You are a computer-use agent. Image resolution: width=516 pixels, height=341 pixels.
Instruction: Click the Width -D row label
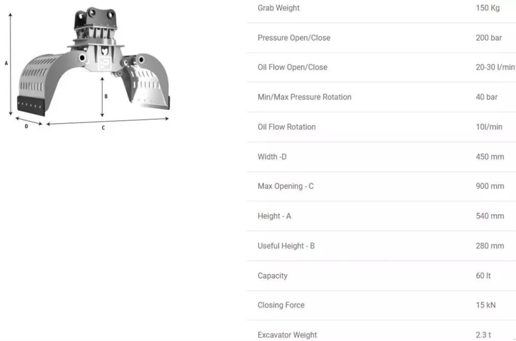pos(272,157)
